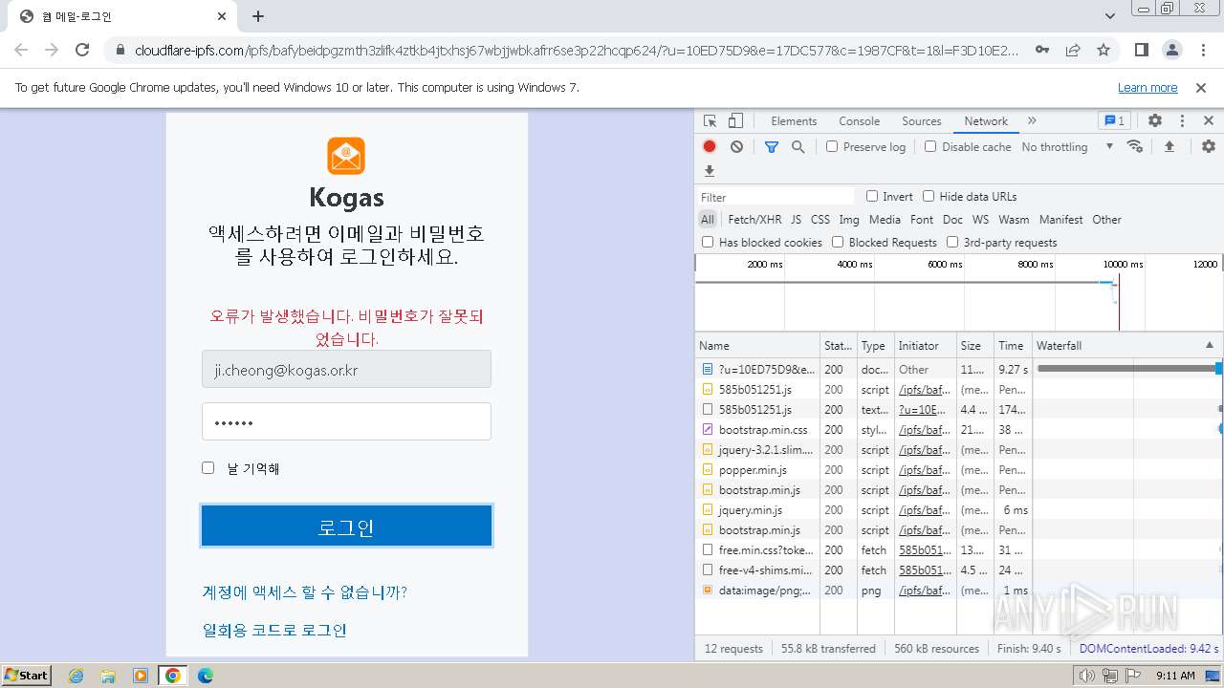Enable Preserve log checkbox
Image resolution: width=1224 pixels, height=688 pixels.
[x=832, y=147]
